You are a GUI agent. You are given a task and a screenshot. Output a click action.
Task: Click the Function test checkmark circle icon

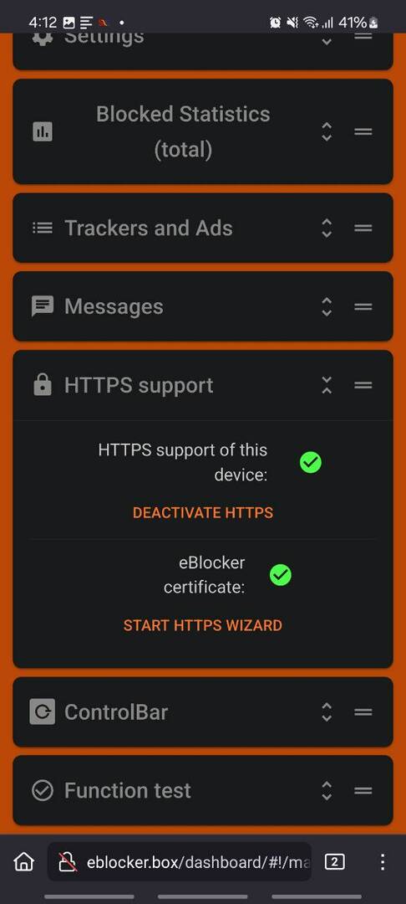click(43, 790)
